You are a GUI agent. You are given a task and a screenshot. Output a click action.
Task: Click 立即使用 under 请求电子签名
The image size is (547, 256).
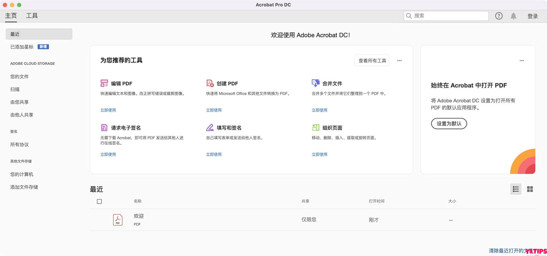108,154
